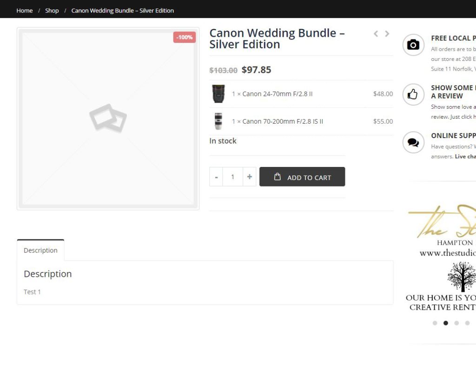This screenshot has width=476, height=379.
Task: Add the bundle to cart
Action: pyautogui.click(x=302, y=177)
